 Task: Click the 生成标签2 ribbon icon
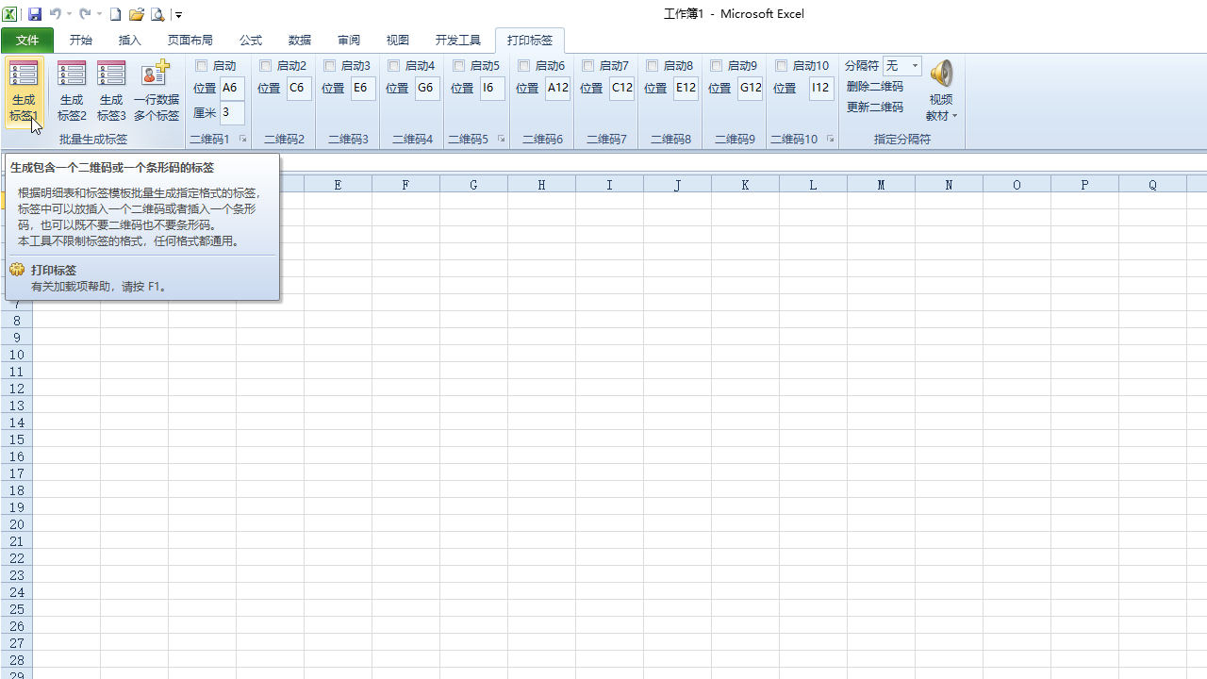pyautogui.click(x=72, y=75)
